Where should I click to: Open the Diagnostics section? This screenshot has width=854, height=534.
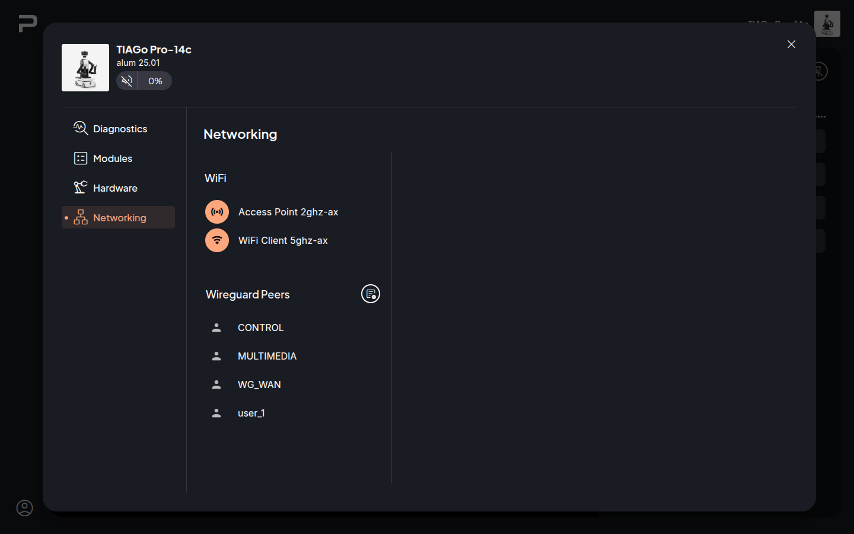119,129
